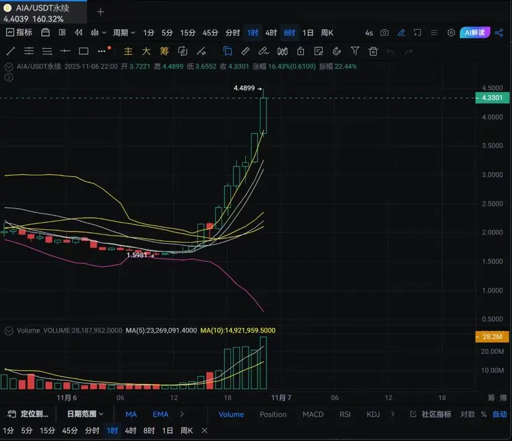Select the EMA main indicator
The image size is (512, 441).
(161, 414)
